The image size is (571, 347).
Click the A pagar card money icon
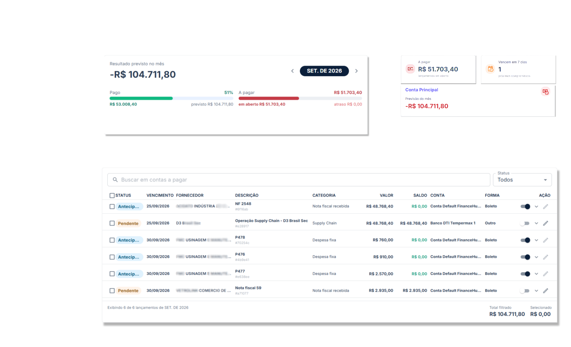click(x=410, y=69)
